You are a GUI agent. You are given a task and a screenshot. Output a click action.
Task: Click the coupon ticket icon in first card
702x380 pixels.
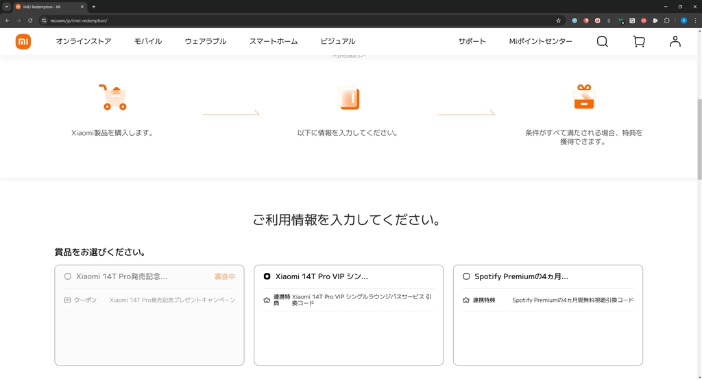pyautogui.click(x=68, y=300)
